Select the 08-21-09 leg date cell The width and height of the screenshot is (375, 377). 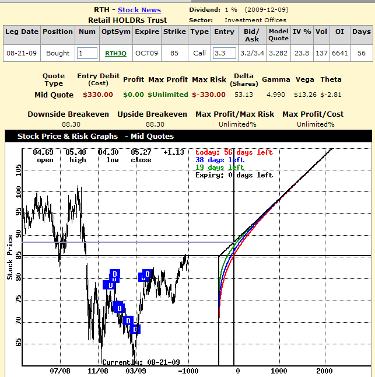coord(22,53)
